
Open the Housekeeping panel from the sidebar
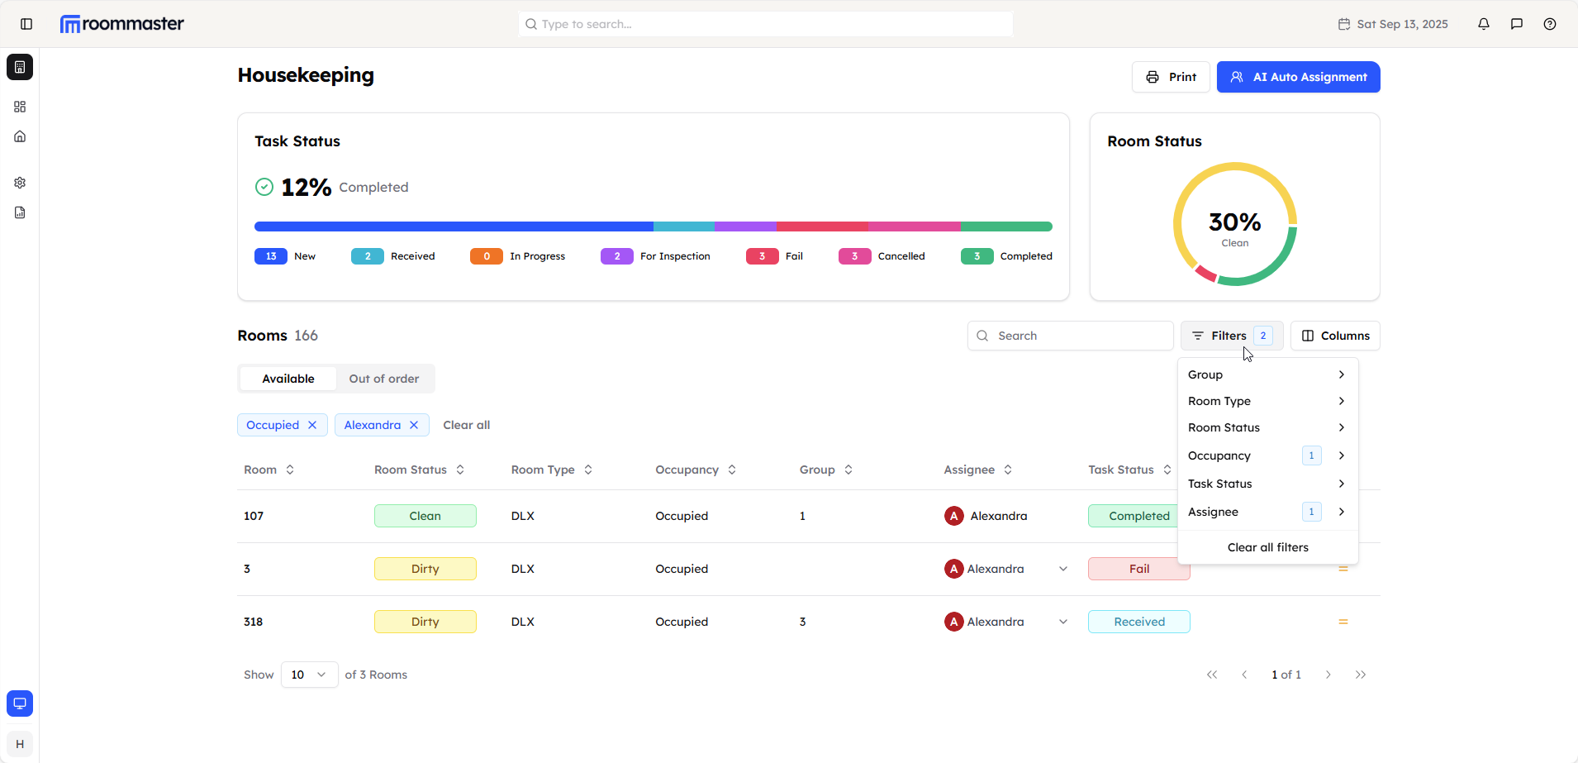[20, 67]
